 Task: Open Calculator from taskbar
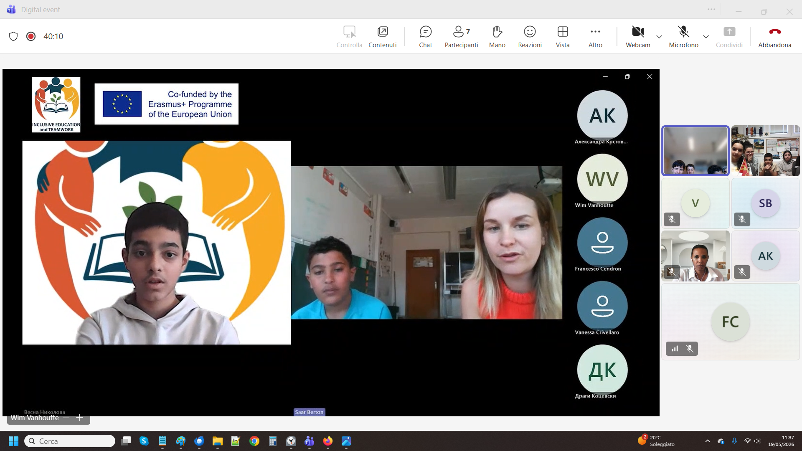[273, 441]
